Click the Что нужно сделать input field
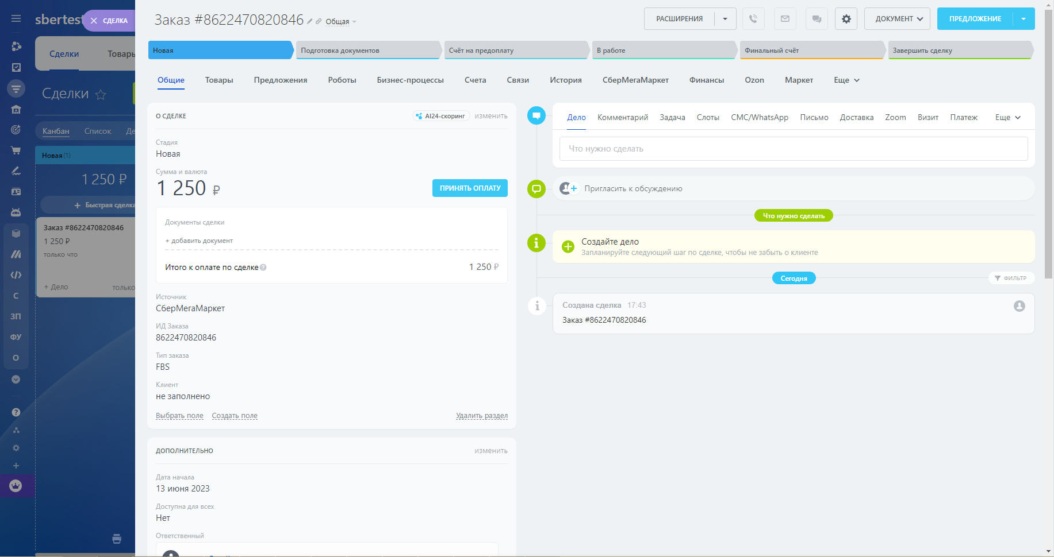Image resolution: width=1054 pixels, height=557 pixels. 793,149
